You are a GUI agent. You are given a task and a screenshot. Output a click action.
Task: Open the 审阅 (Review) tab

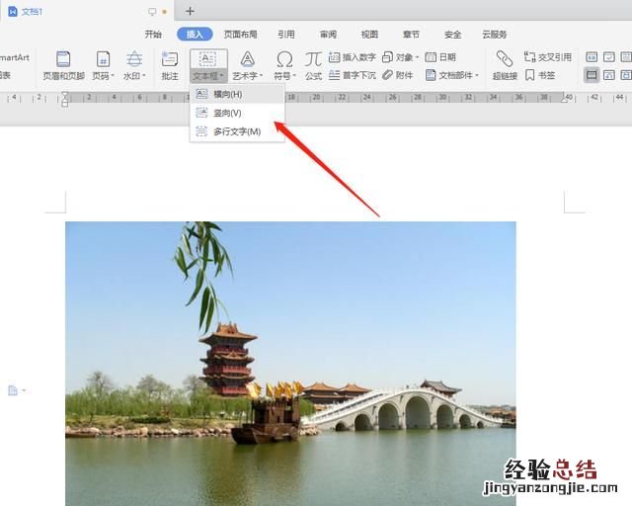(328, 35)
